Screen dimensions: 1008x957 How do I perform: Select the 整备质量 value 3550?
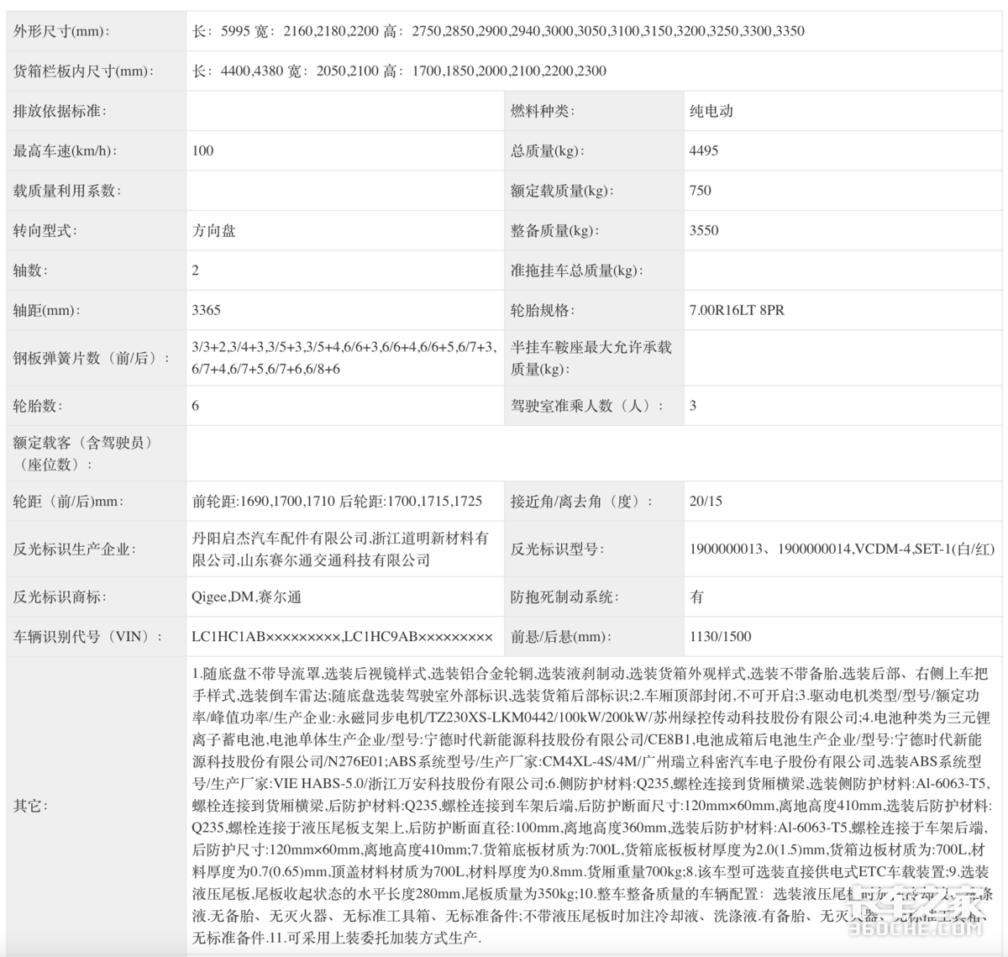pyautogui.click(x=704, y=230)
